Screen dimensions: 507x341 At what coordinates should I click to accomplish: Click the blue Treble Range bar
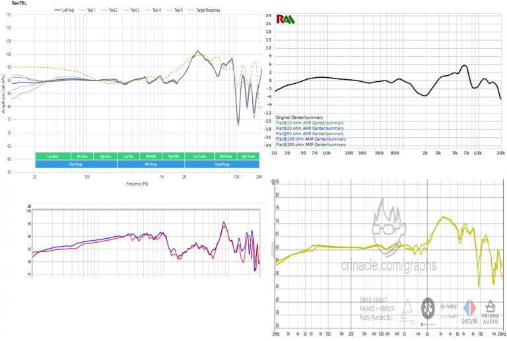tap(222, 164)
